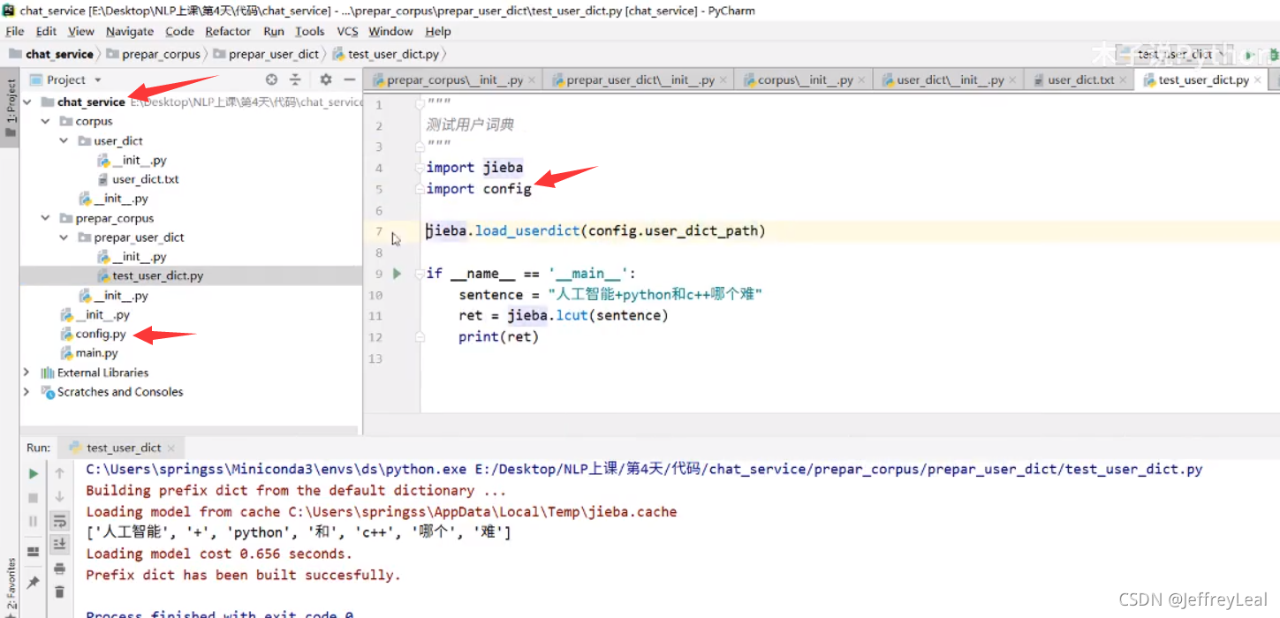Toggle soft-wrap in Run console
Image resolution: width=1280 pixels, height=618 pixels.
coord(59,521)
